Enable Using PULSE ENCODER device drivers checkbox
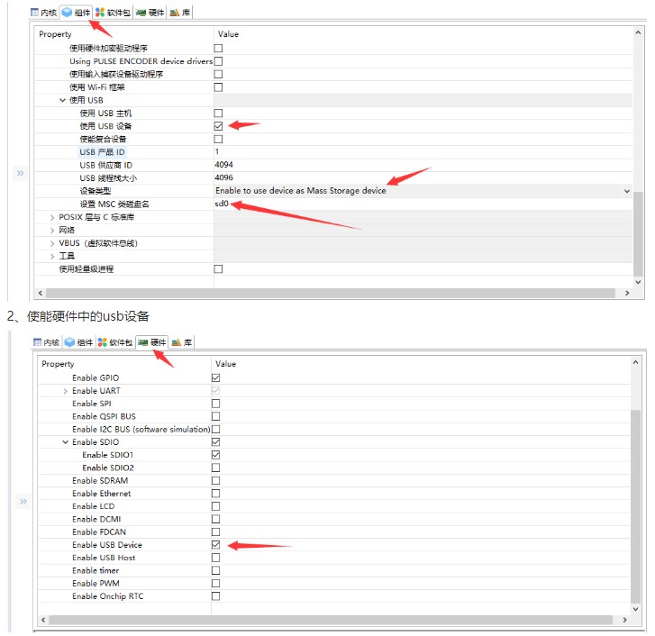Screen dimensions: 655x636 tap(218, 61)
